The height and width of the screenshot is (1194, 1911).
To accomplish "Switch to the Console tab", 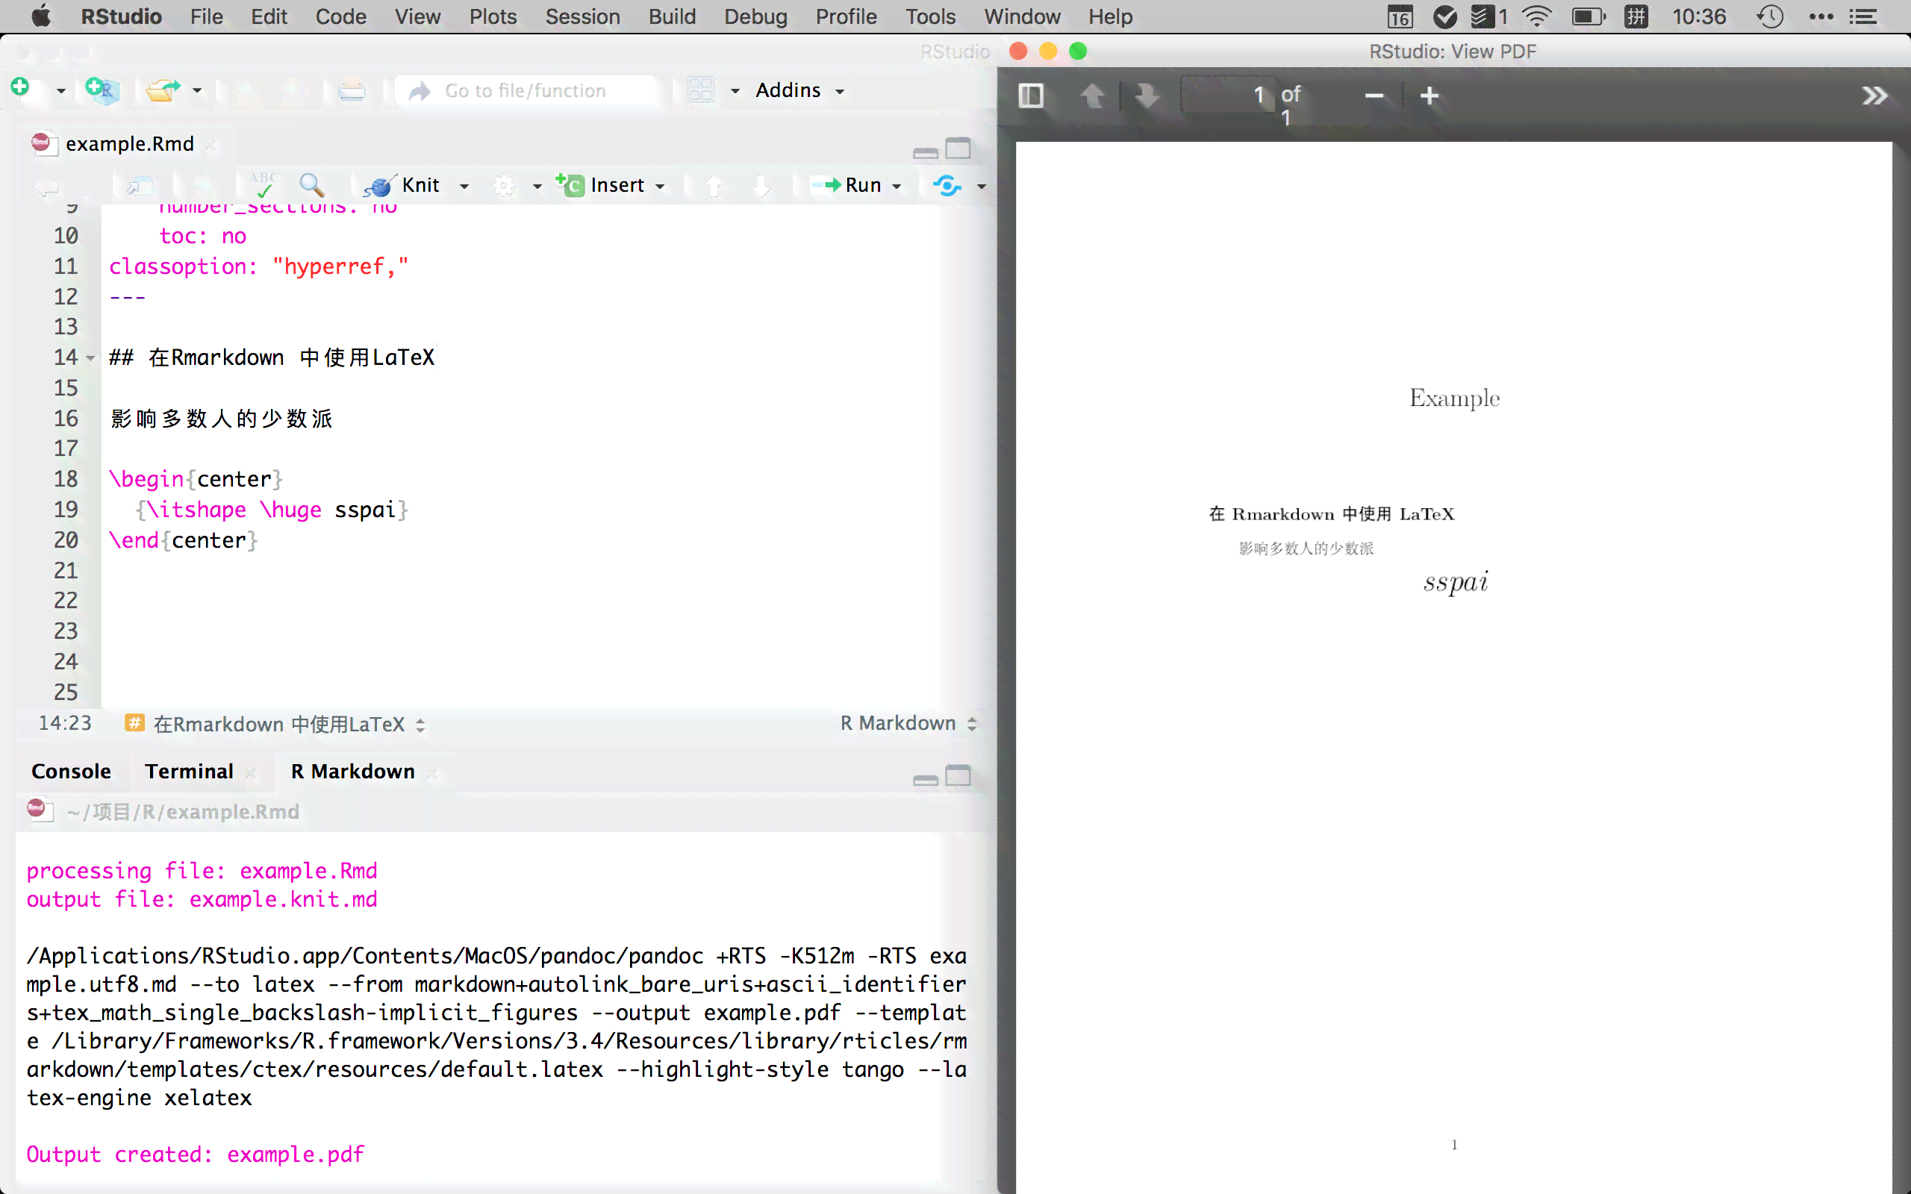I will tap(71, 772).
